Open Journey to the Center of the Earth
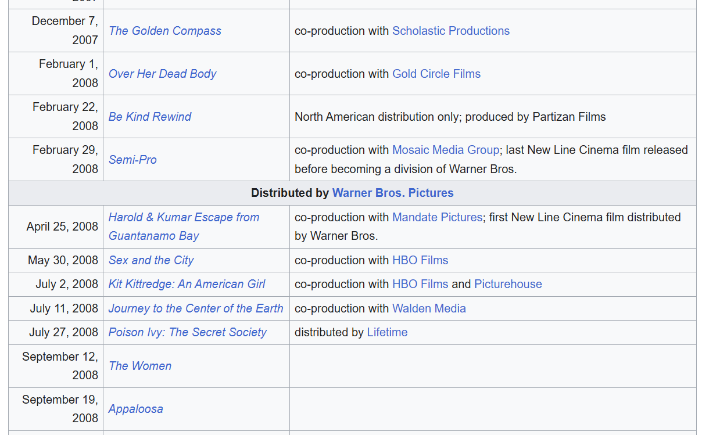Screen dimensions: 702x435 tap(196, 308)
